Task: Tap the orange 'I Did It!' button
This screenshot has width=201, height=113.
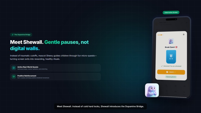Action: click(x=171, y=72)
